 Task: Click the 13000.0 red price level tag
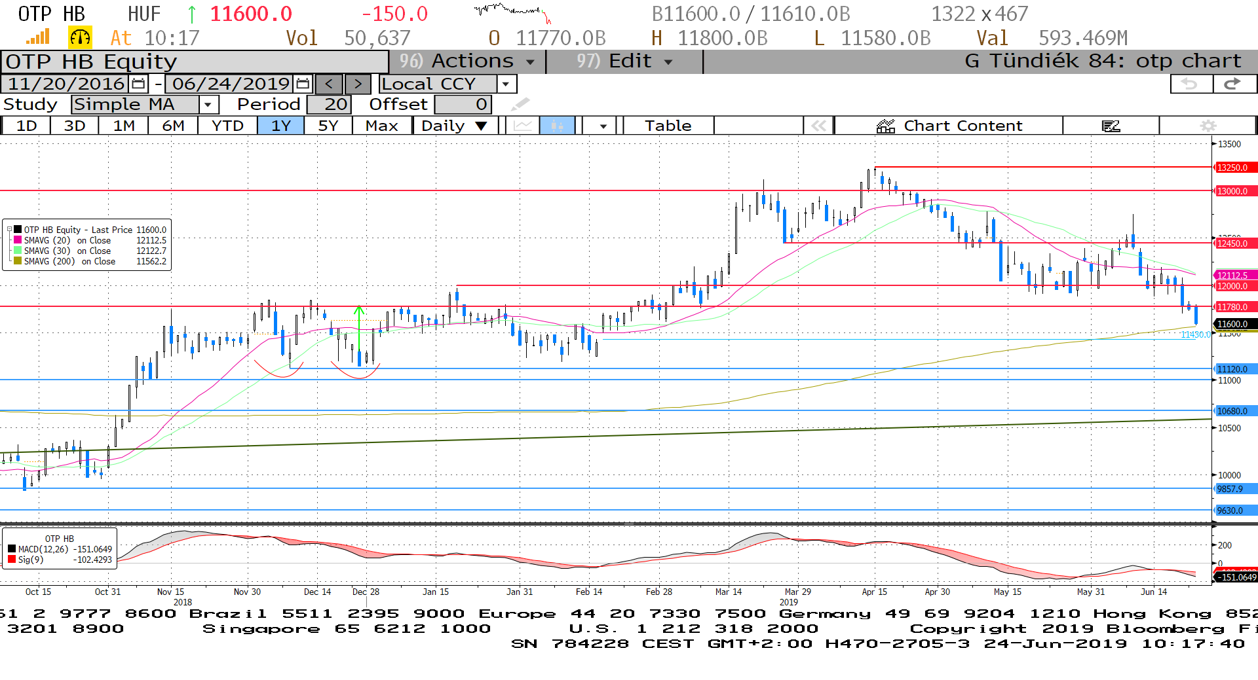click(x=1235, y=191)
